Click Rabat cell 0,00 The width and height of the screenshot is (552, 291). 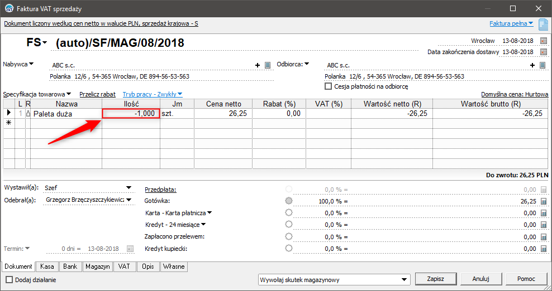tap(279, 113)
